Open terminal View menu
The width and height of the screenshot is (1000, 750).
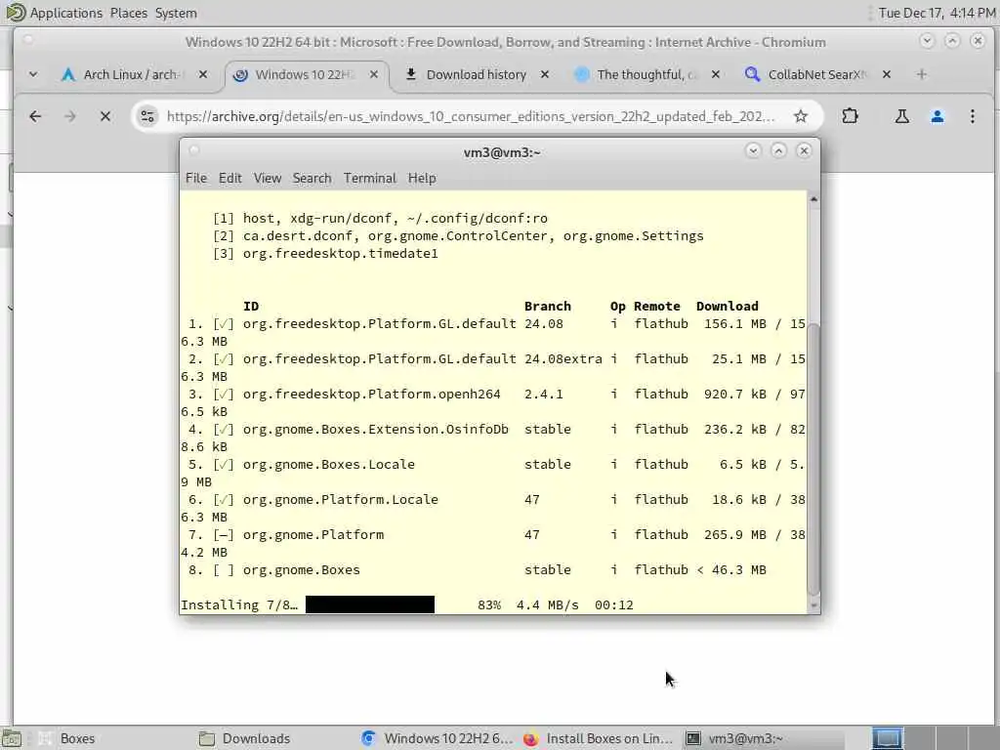click(x=268, y=178)
